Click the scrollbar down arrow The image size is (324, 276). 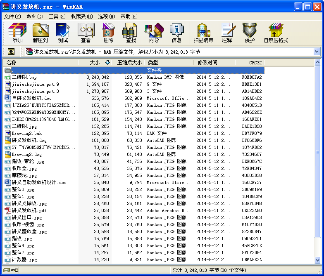[x=317, y=260]
